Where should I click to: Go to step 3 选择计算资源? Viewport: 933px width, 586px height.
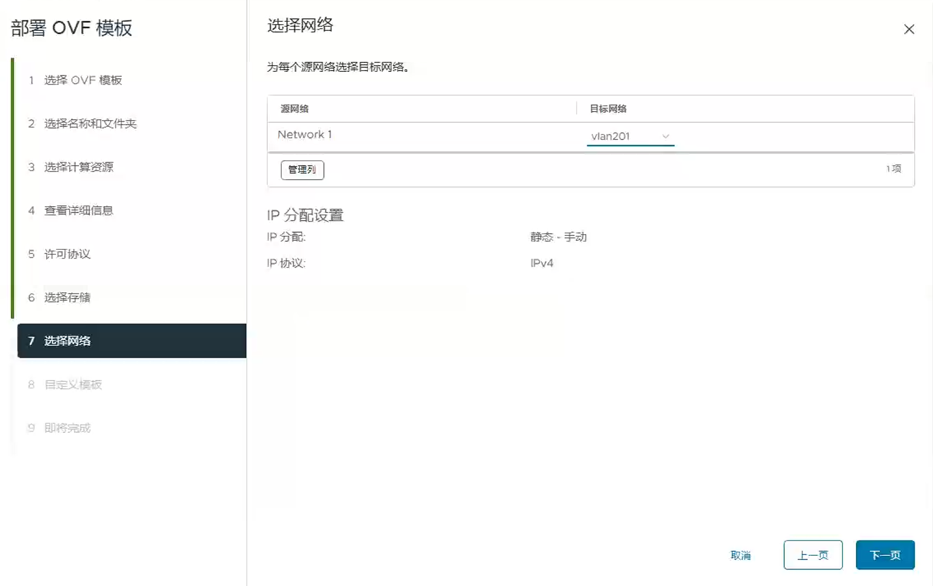78,167
